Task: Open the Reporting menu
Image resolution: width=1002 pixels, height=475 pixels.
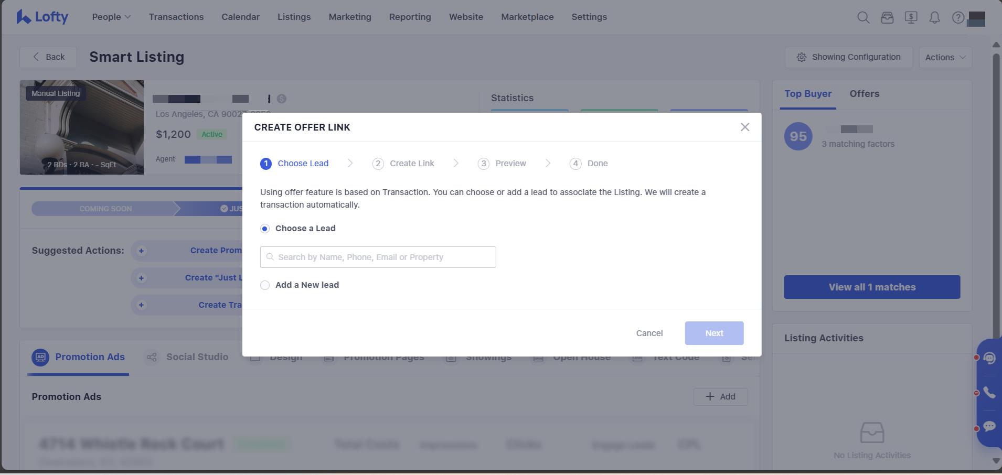Action: pos(410,17)
